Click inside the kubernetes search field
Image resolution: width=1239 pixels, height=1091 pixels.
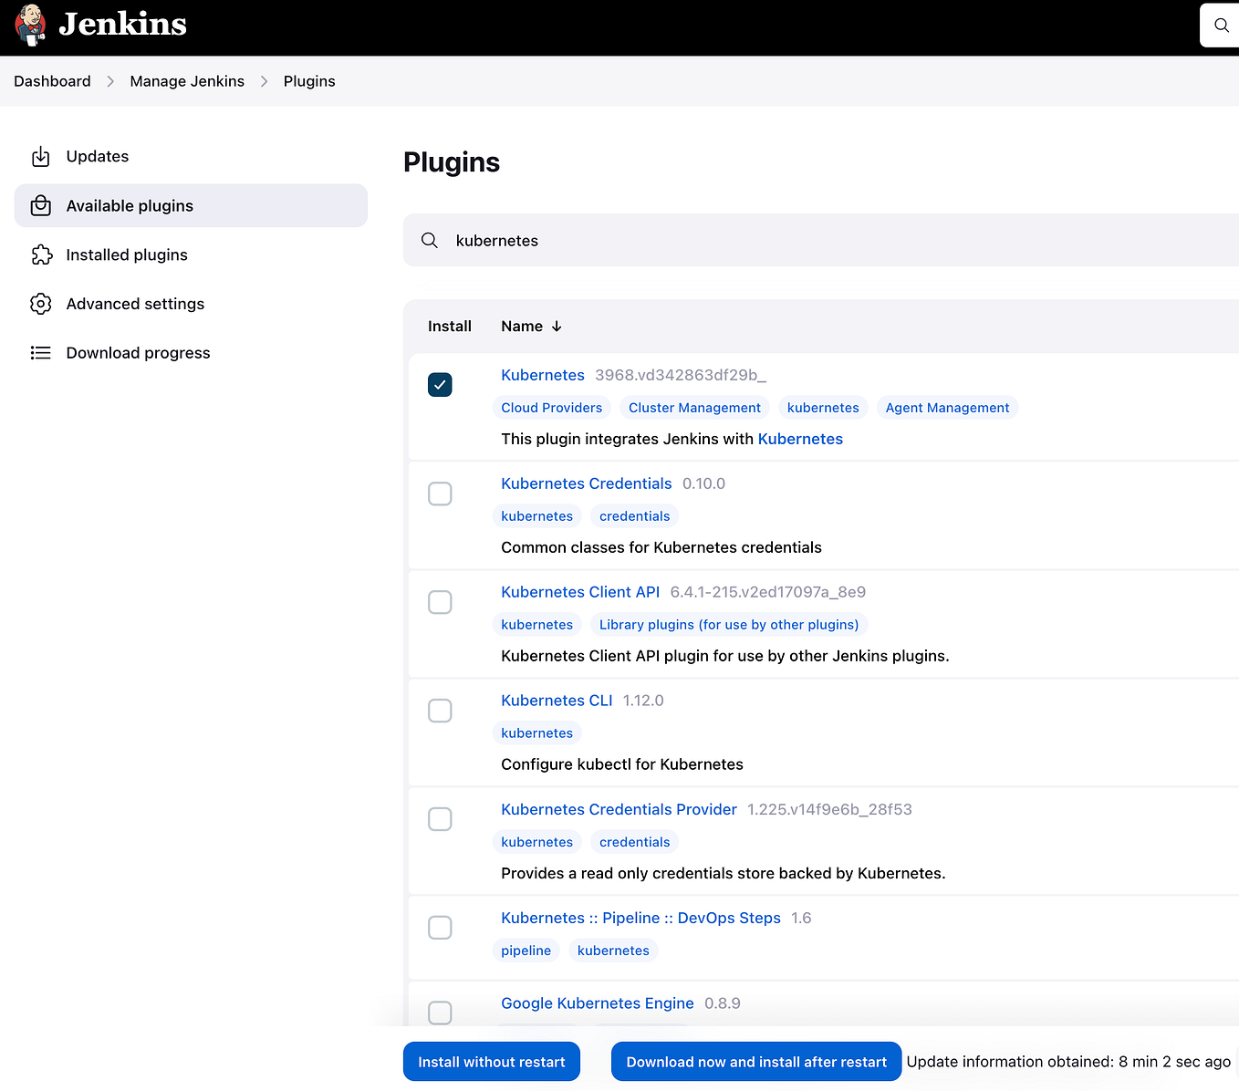tap(639, 240)
